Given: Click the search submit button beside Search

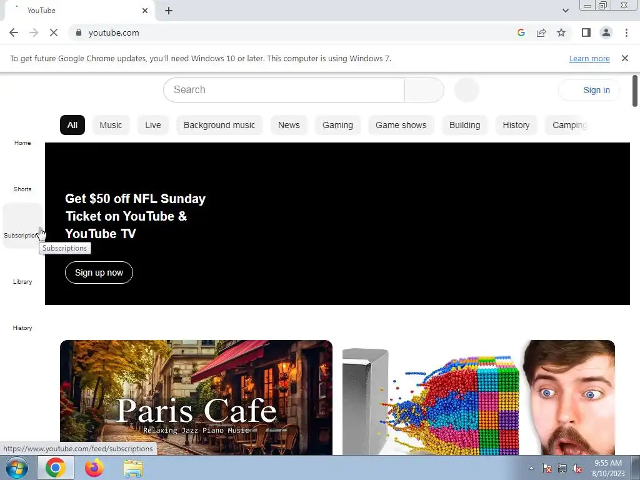Looking at the screenshot, I should [424, 90].
